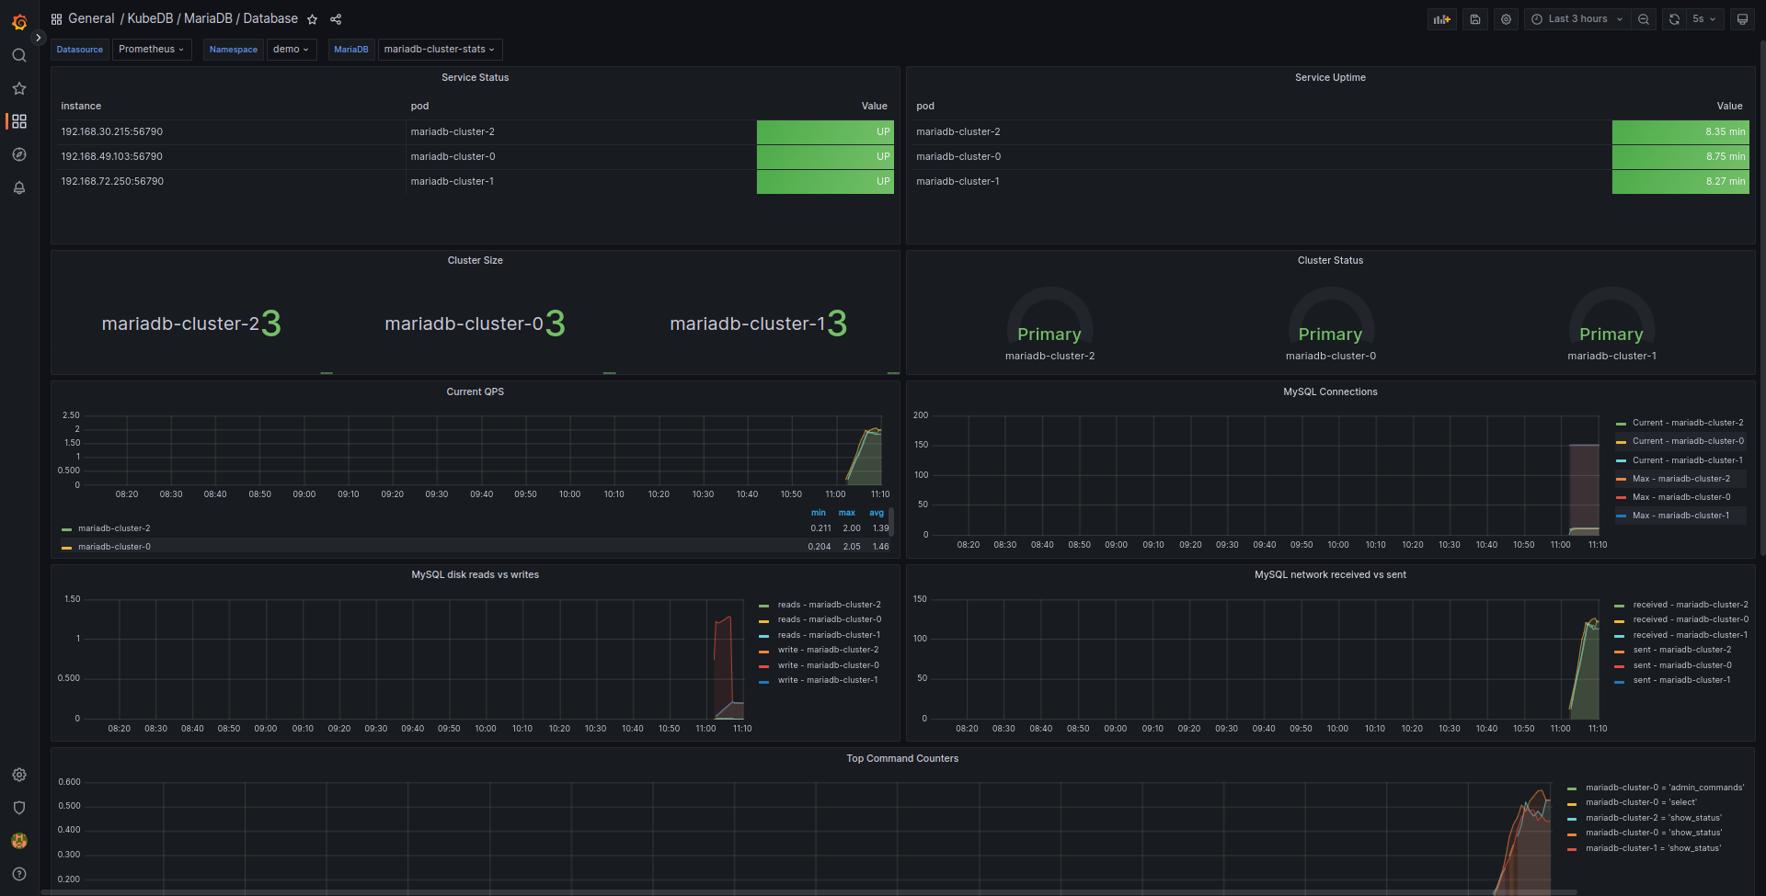Open the Namespace 'demo' variable dropdown
The height and width of the screenshot is (896, 1766).
tap(291, 49)
